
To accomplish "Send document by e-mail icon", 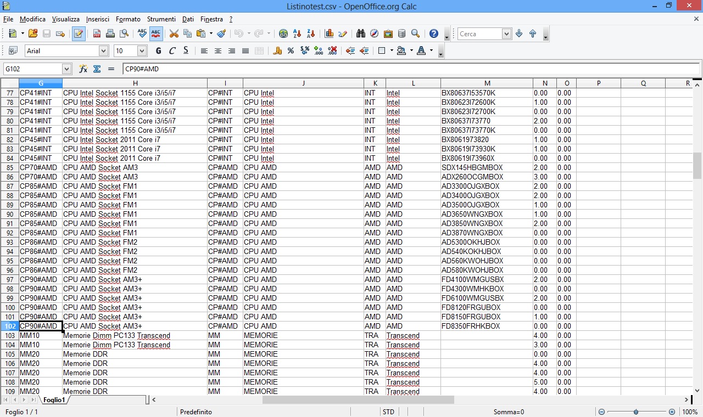I will (x=60, y=33).
